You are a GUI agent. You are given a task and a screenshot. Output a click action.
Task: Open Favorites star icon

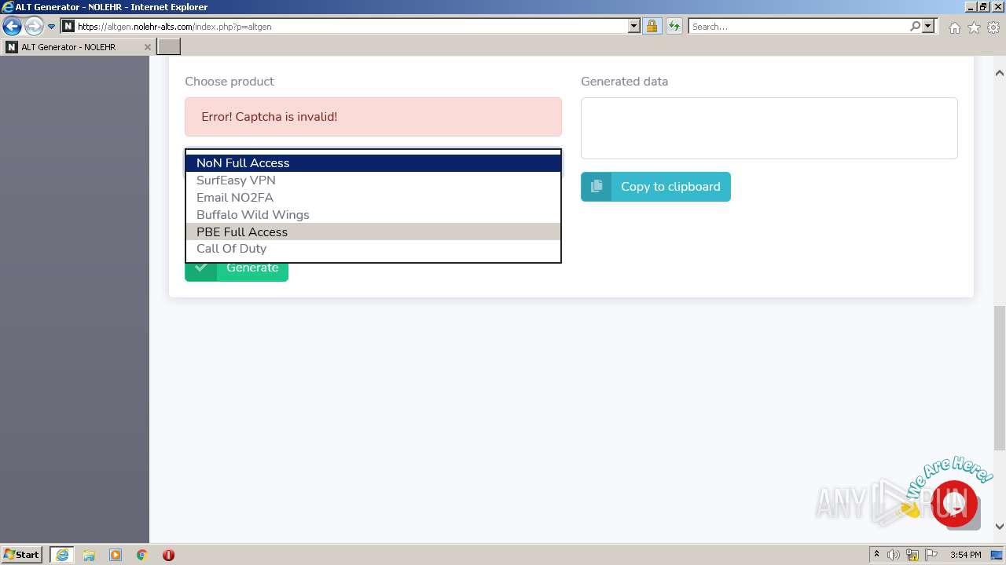(x=974, y=27)
